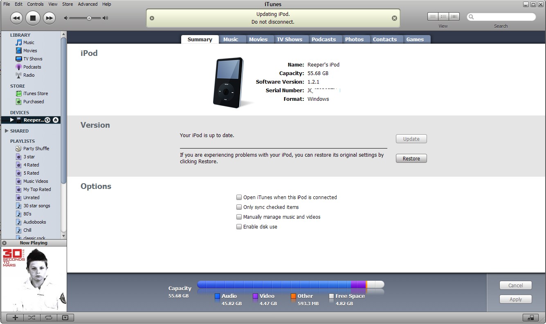The height and width of the screenshot is (324, 546).
Task: Open the Unrated playlist
Action: tap(31, 198)
